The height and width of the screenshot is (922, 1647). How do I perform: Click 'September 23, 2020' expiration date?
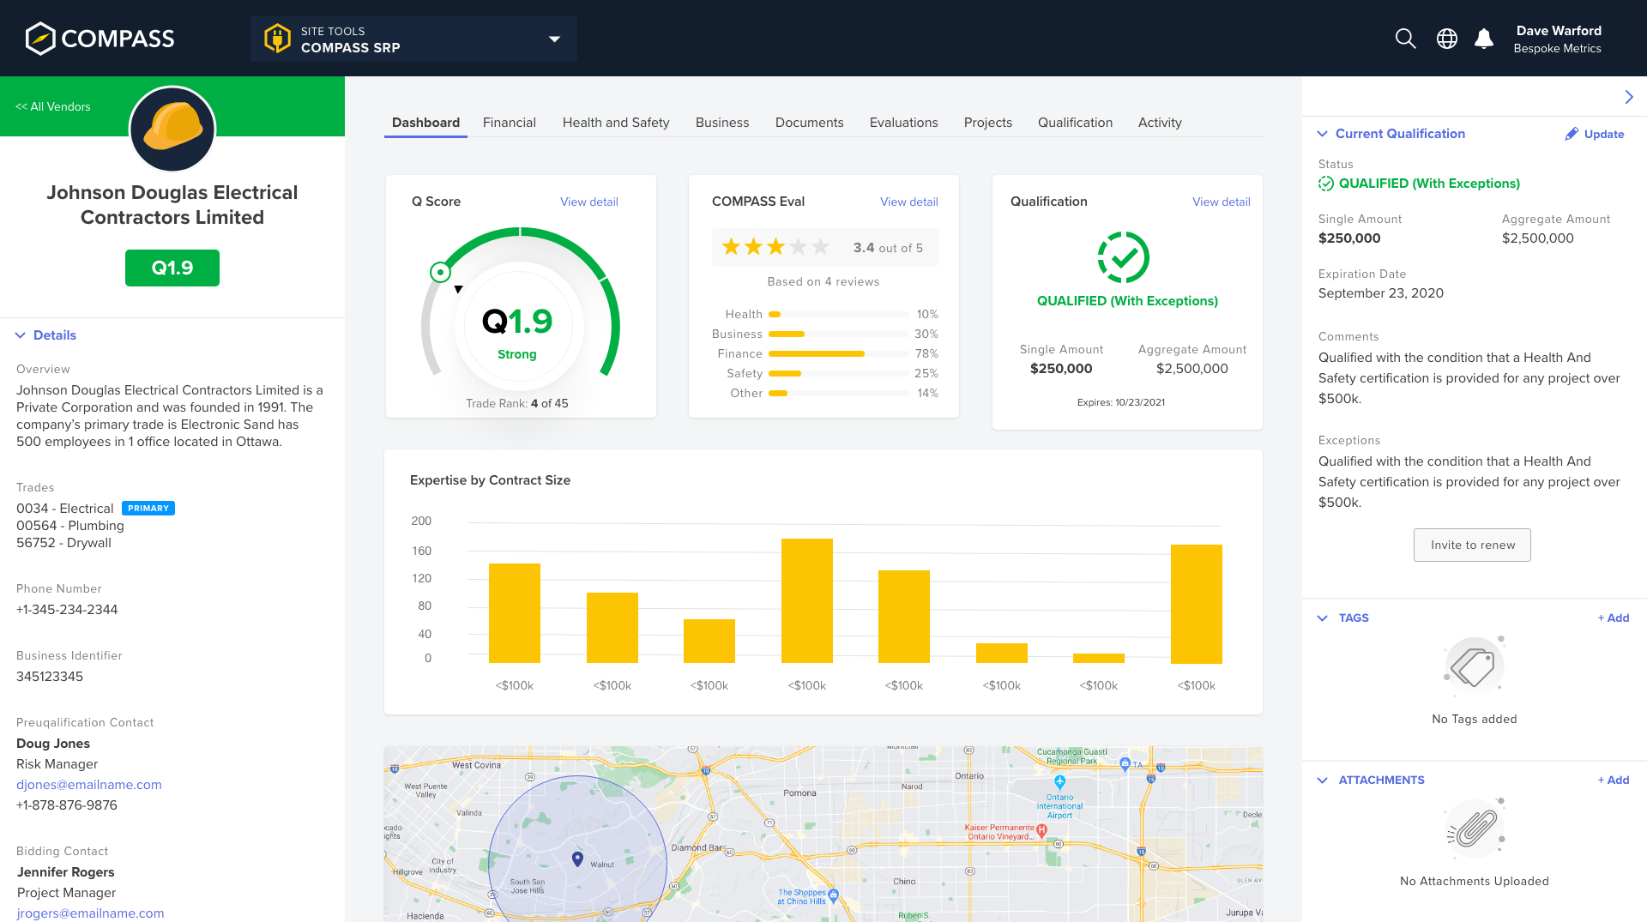click(x=1381, y=293)
